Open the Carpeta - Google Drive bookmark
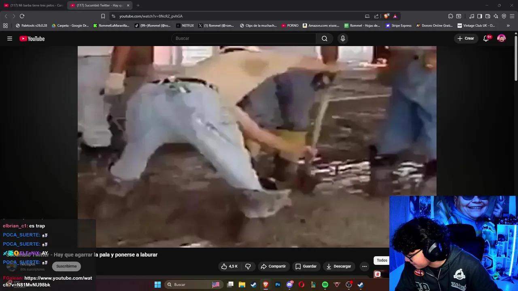 (x=70, y=25)
